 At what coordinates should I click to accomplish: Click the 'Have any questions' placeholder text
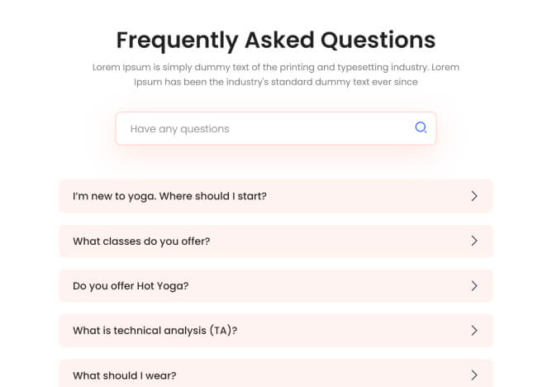(180, 129)
